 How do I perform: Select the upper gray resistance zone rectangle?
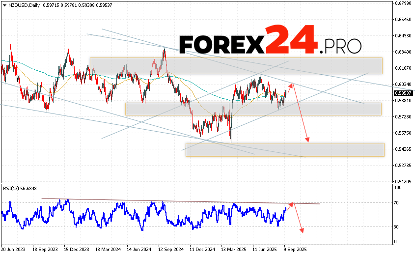pos(236,66)
